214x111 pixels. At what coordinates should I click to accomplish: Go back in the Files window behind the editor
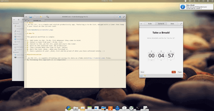(19, 20)
